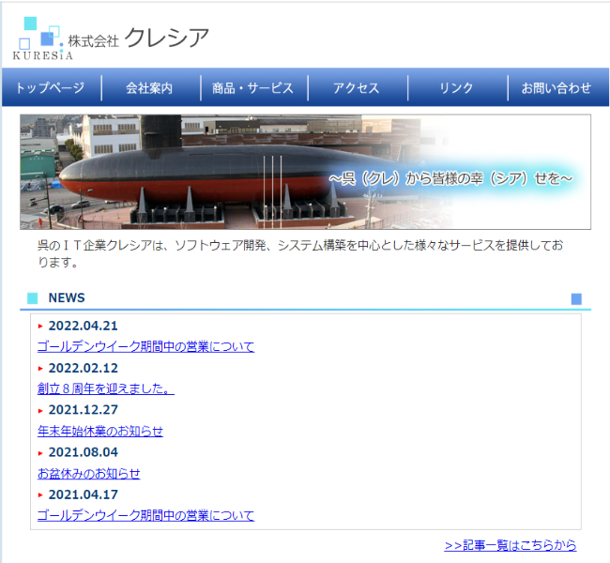Click the blue square at right of NEWS bar
Viewport: 610px width, 563px height.
(576, 298)
